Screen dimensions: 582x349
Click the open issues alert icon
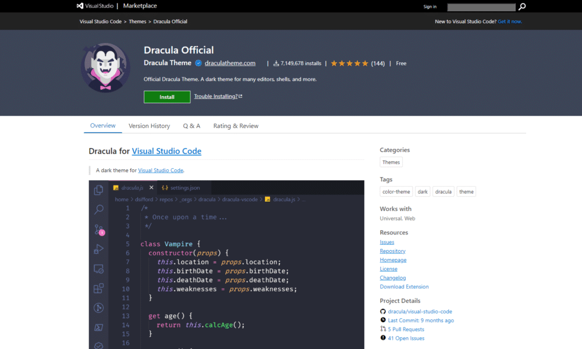point(383,338)
